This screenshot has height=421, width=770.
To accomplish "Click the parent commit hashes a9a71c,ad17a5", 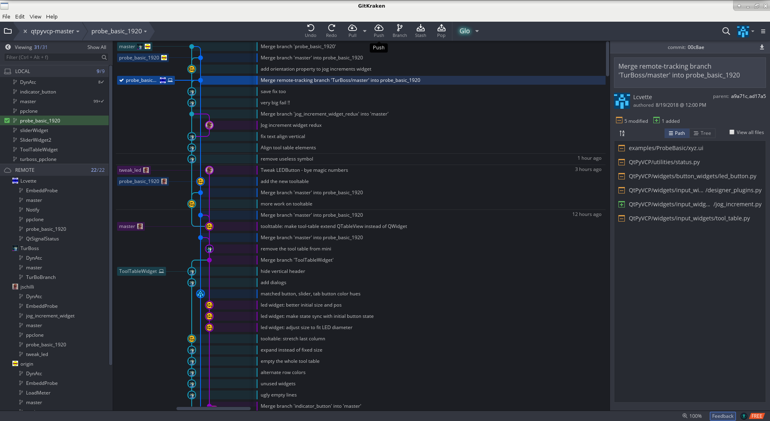I will pos(748,96).
